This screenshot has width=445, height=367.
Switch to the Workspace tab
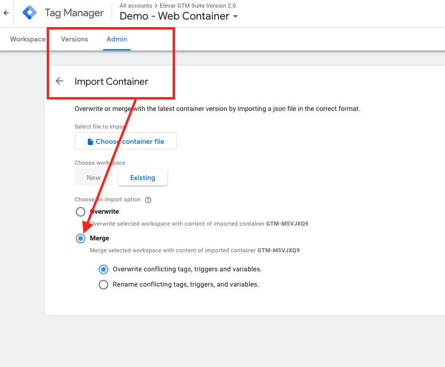(28, 39)
